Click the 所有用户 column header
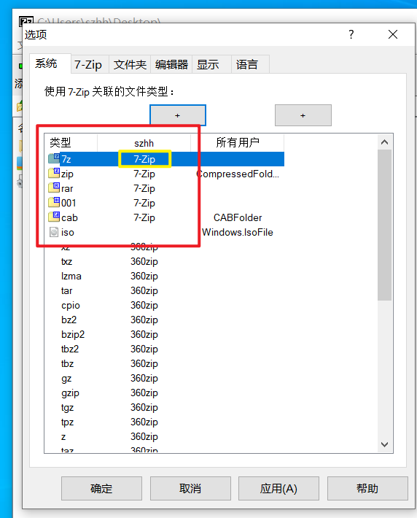This screenshot has width=417, height=518. (x=238, y=142)
